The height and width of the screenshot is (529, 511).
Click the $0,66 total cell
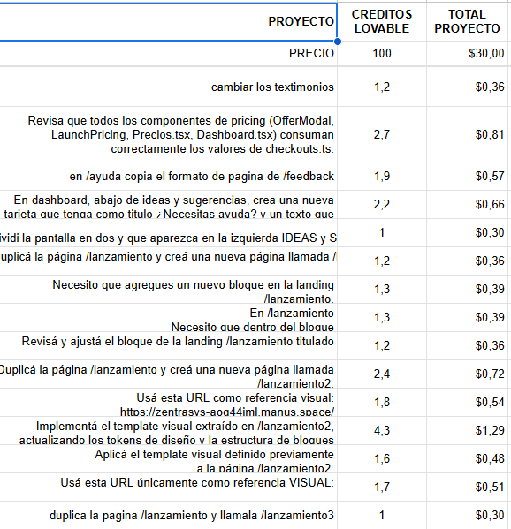click(x=467, y=205)
